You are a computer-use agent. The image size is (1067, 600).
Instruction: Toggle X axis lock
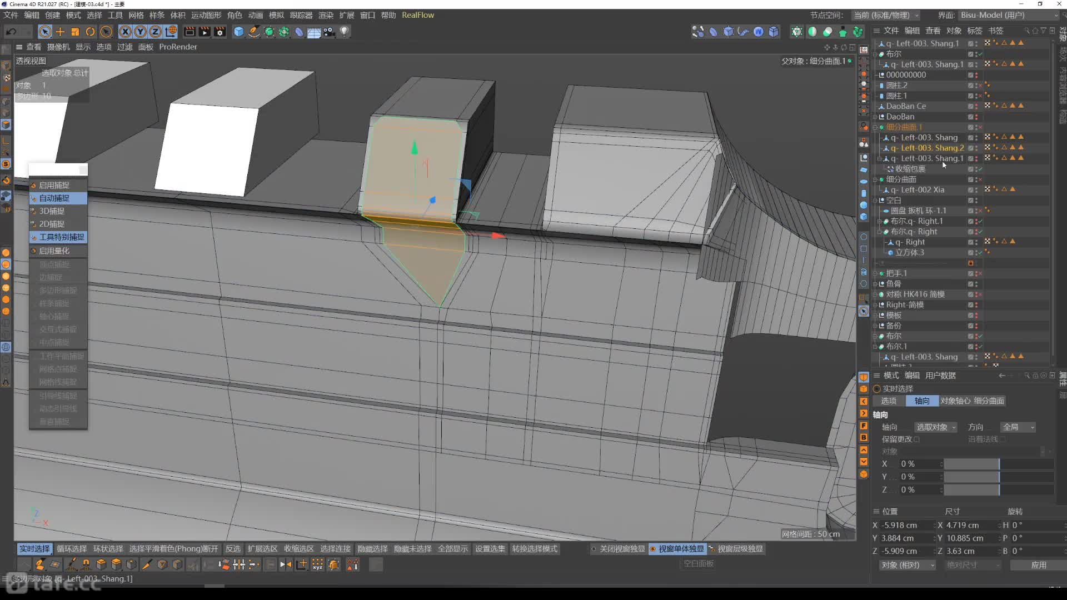[126, 32]
